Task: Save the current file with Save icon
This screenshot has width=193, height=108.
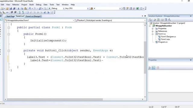Action: [x=11, y=8]
